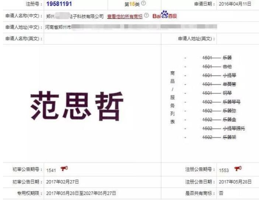The height and width of the screenshot is (200, 259).
Task: Select the 第15类 class label
Action: click(x=132, y=4)
